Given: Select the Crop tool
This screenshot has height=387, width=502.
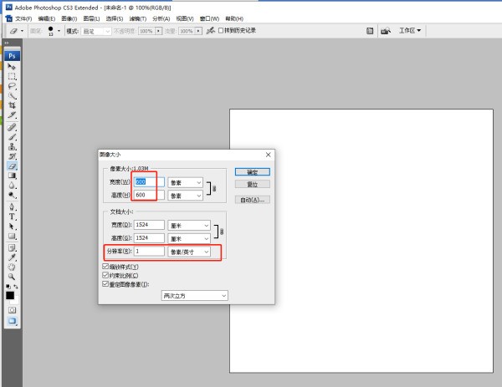Looking at the screenshot, I should (x=12, y=106).
